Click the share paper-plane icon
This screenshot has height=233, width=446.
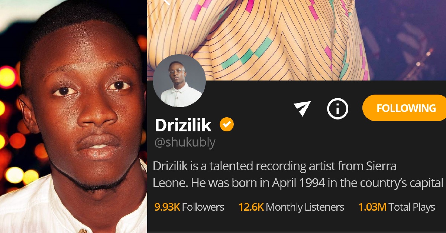[302, 108]
